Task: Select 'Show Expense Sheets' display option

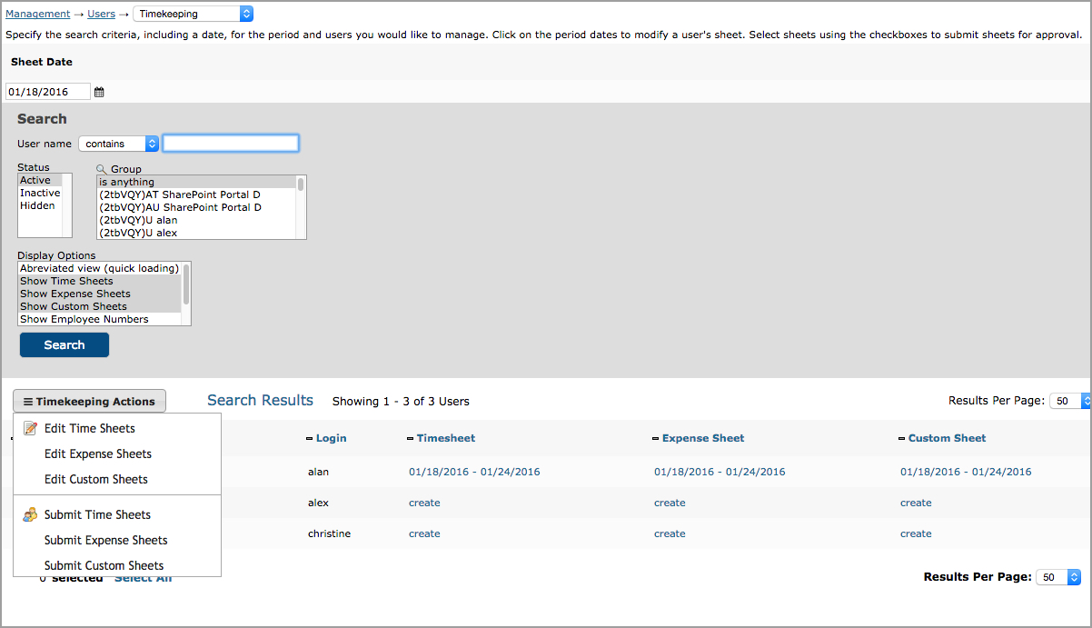Action: [x=100, y=294]
